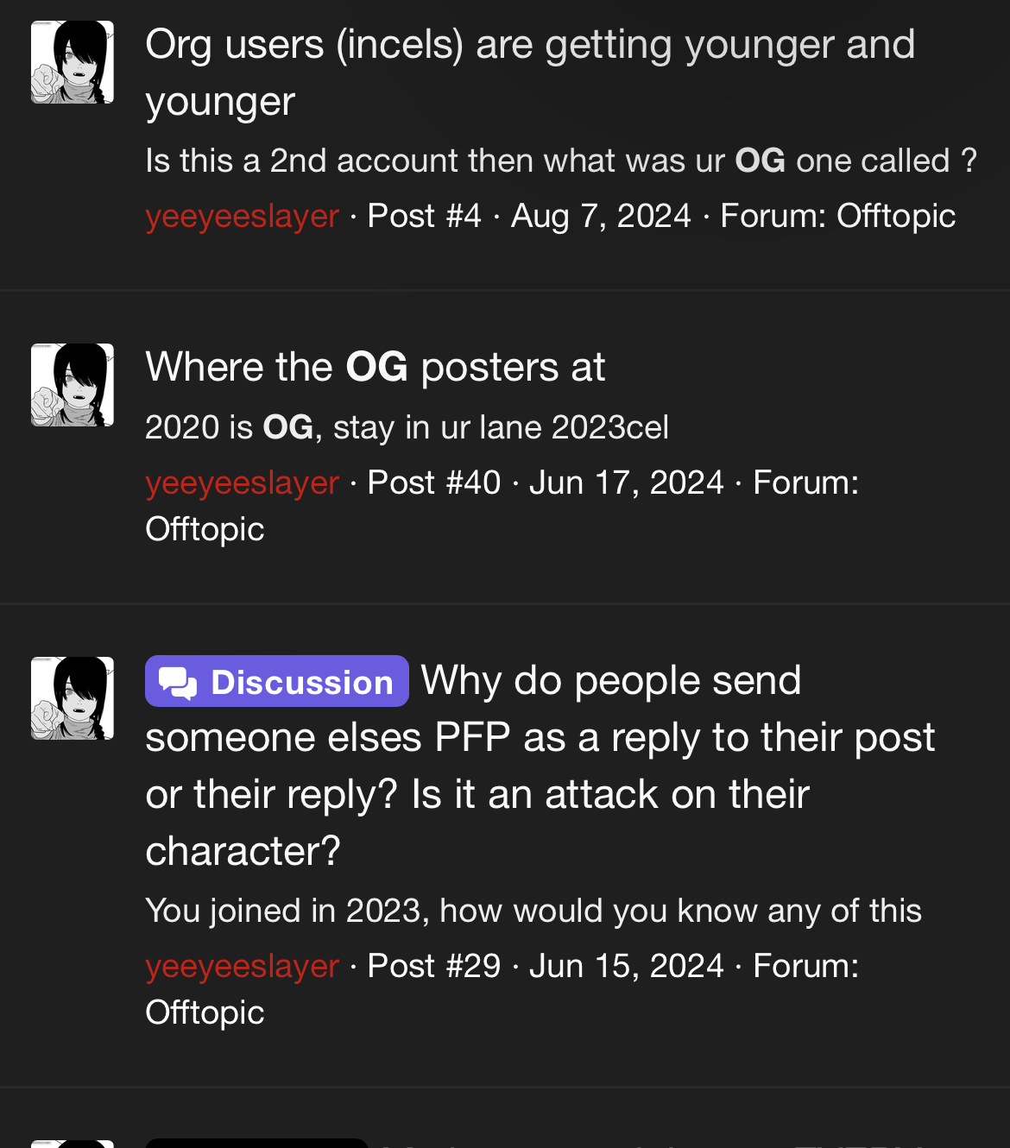Click the Jun 15, 2024 post date
This screenshot has height=1148, width=1010.
tap(627, 966)
